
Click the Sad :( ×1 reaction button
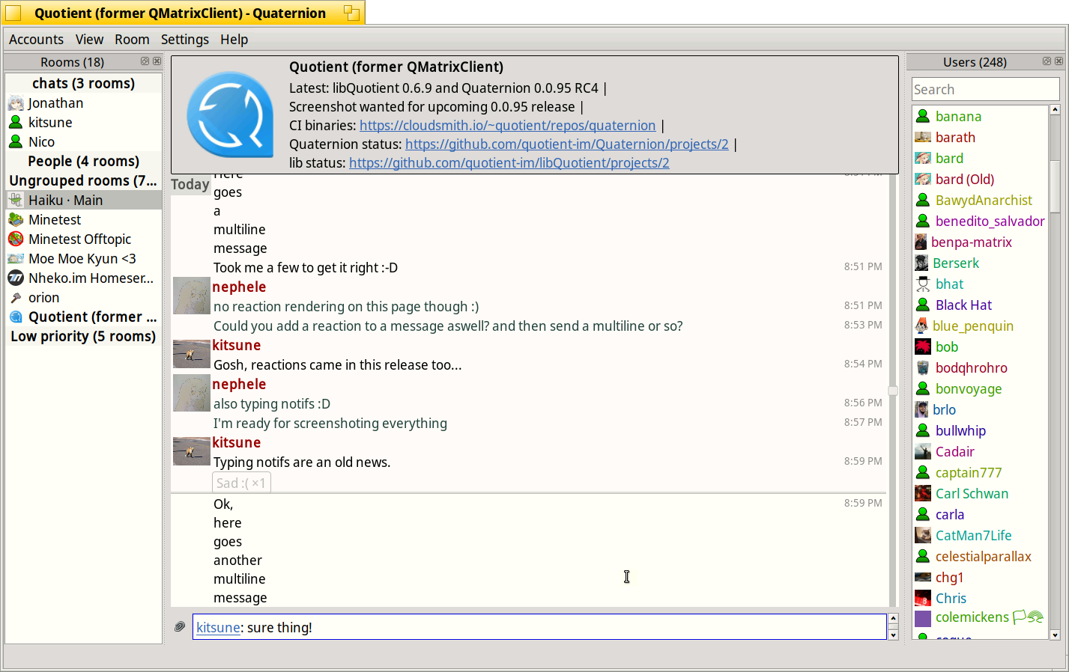(x=241, y=483)
